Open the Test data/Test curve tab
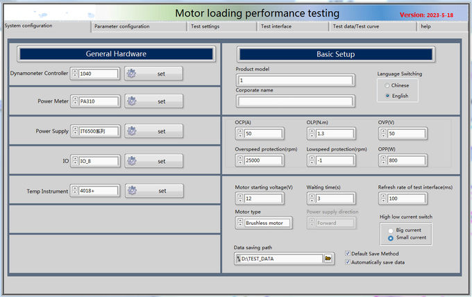472x297 pixels. pos(357,26)
